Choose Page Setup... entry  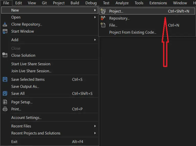[x=50, y=102]
